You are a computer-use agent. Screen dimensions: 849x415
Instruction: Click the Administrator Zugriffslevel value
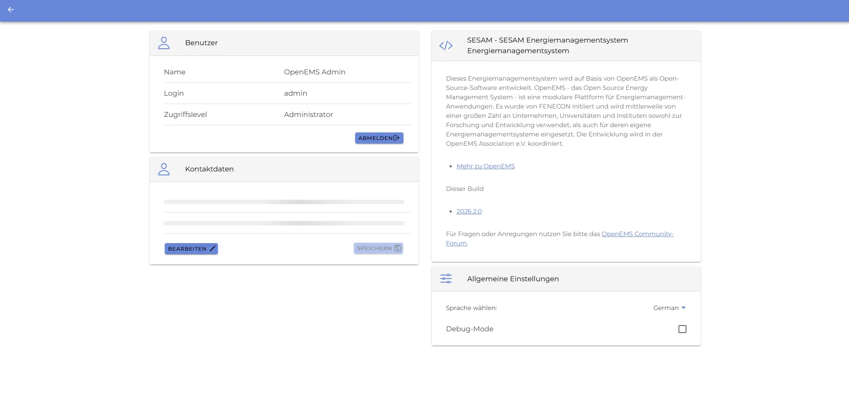(x=308, y=114)
